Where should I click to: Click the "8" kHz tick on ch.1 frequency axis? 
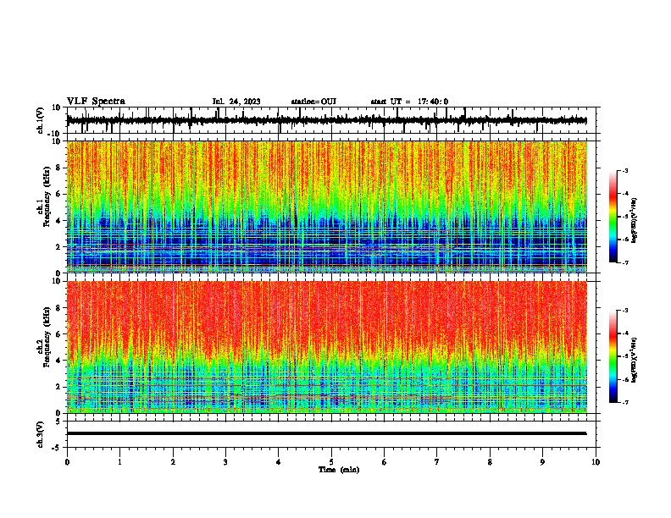[x=58, y=168]
